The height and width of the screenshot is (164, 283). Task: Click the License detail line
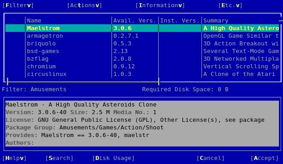coord(135,120)
